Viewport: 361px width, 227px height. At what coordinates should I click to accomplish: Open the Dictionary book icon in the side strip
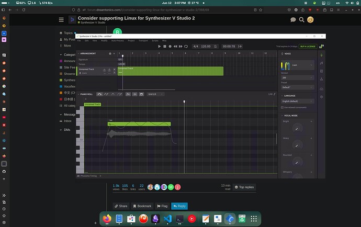point(321,71)
